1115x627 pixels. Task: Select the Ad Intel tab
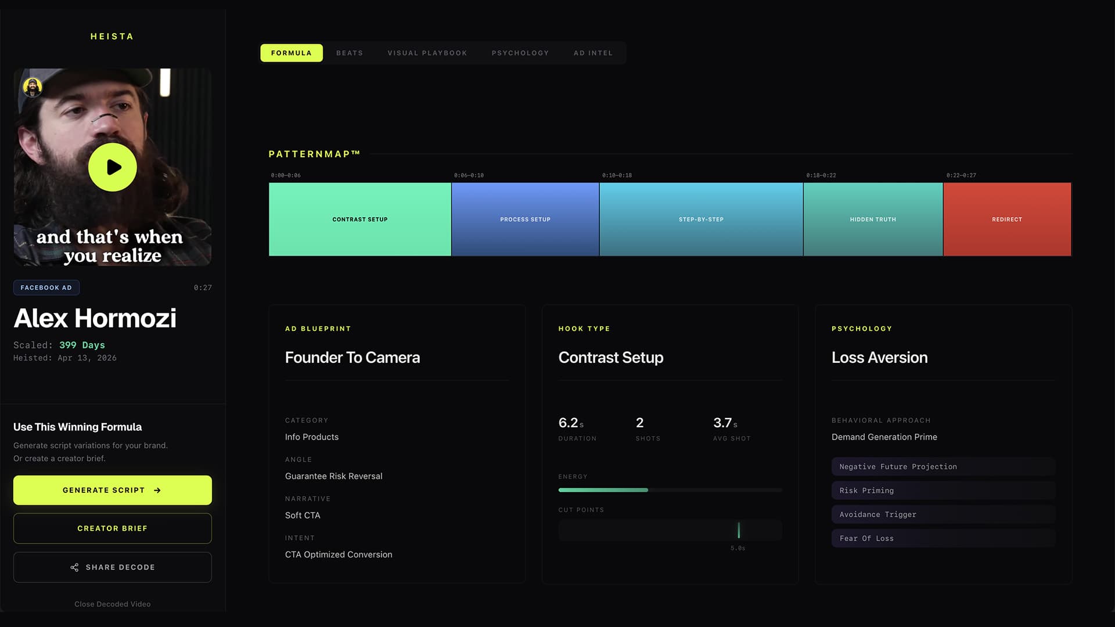point(594,53)
